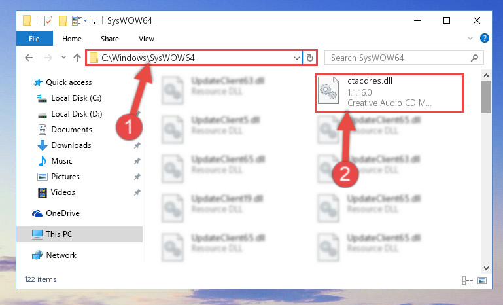Click the Up one level arrow

point(77,58)
